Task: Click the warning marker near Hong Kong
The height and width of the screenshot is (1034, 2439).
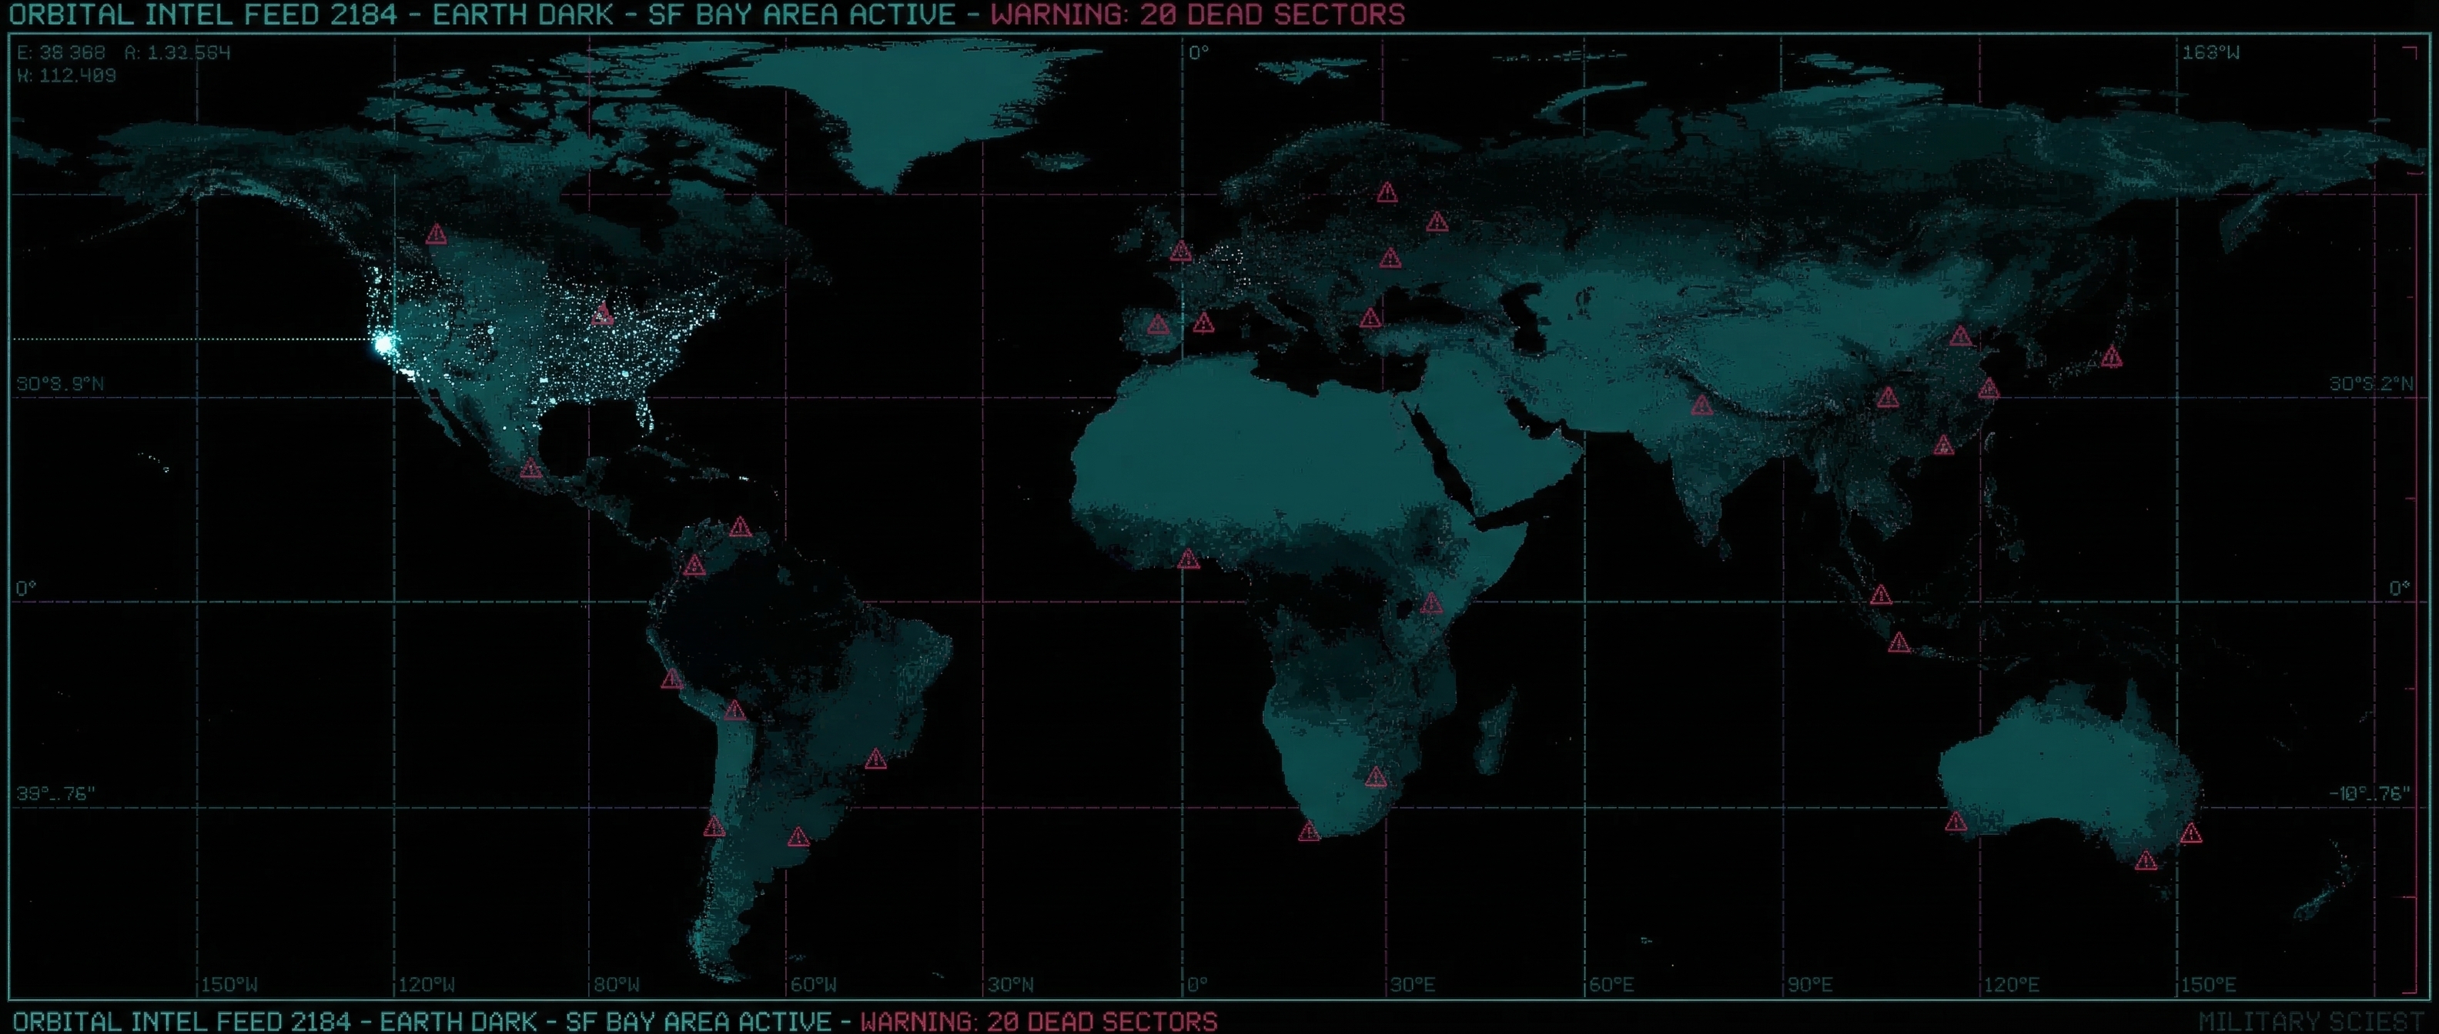Action: pyautogui.click(x=1944, y=445)
